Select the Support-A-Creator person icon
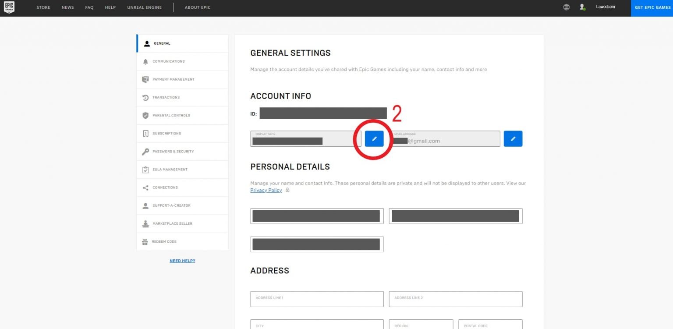 click(145, 205)
